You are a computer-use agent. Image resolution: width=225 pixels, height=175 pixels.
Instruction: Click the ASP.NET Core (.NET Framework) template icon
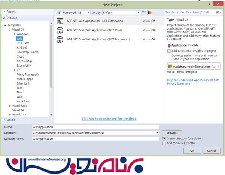[60, 39]
